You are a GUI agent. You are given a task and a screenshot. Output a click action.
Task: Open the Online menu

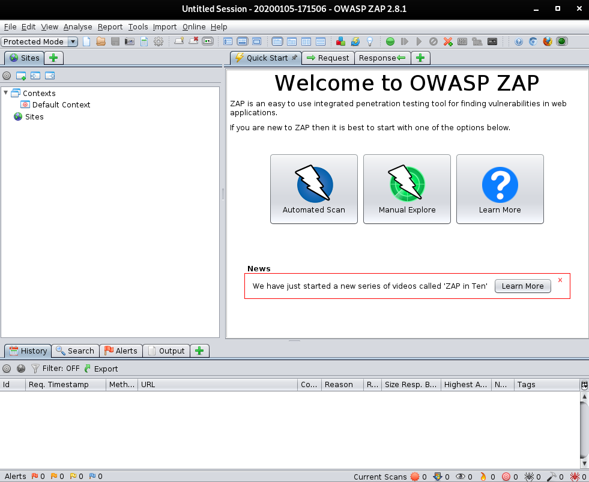coord(194,26)
